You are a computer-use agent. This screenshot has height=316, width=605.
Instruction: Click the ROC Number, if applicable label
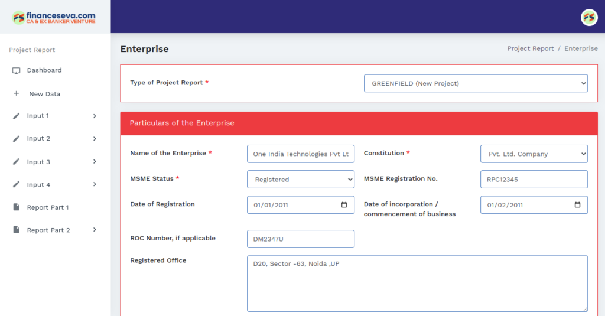click(x=173, y=239)
